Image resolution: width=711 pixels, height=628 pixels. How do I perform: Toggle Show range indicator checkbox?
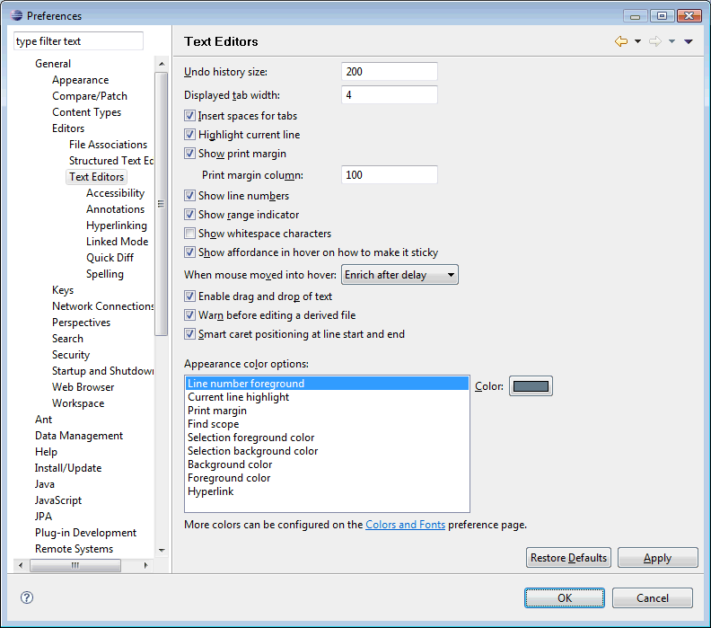point(189,215)
